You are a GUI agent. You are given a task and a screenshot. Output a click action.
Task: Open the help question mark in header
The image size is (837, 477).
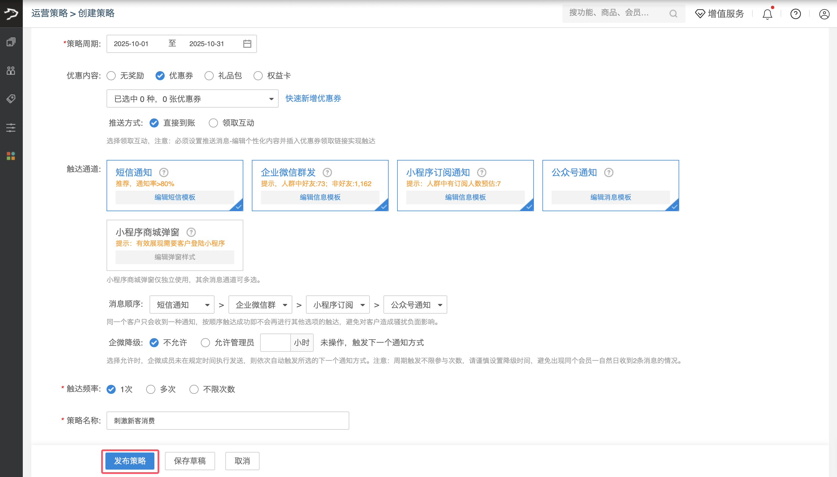click(795, 14)
